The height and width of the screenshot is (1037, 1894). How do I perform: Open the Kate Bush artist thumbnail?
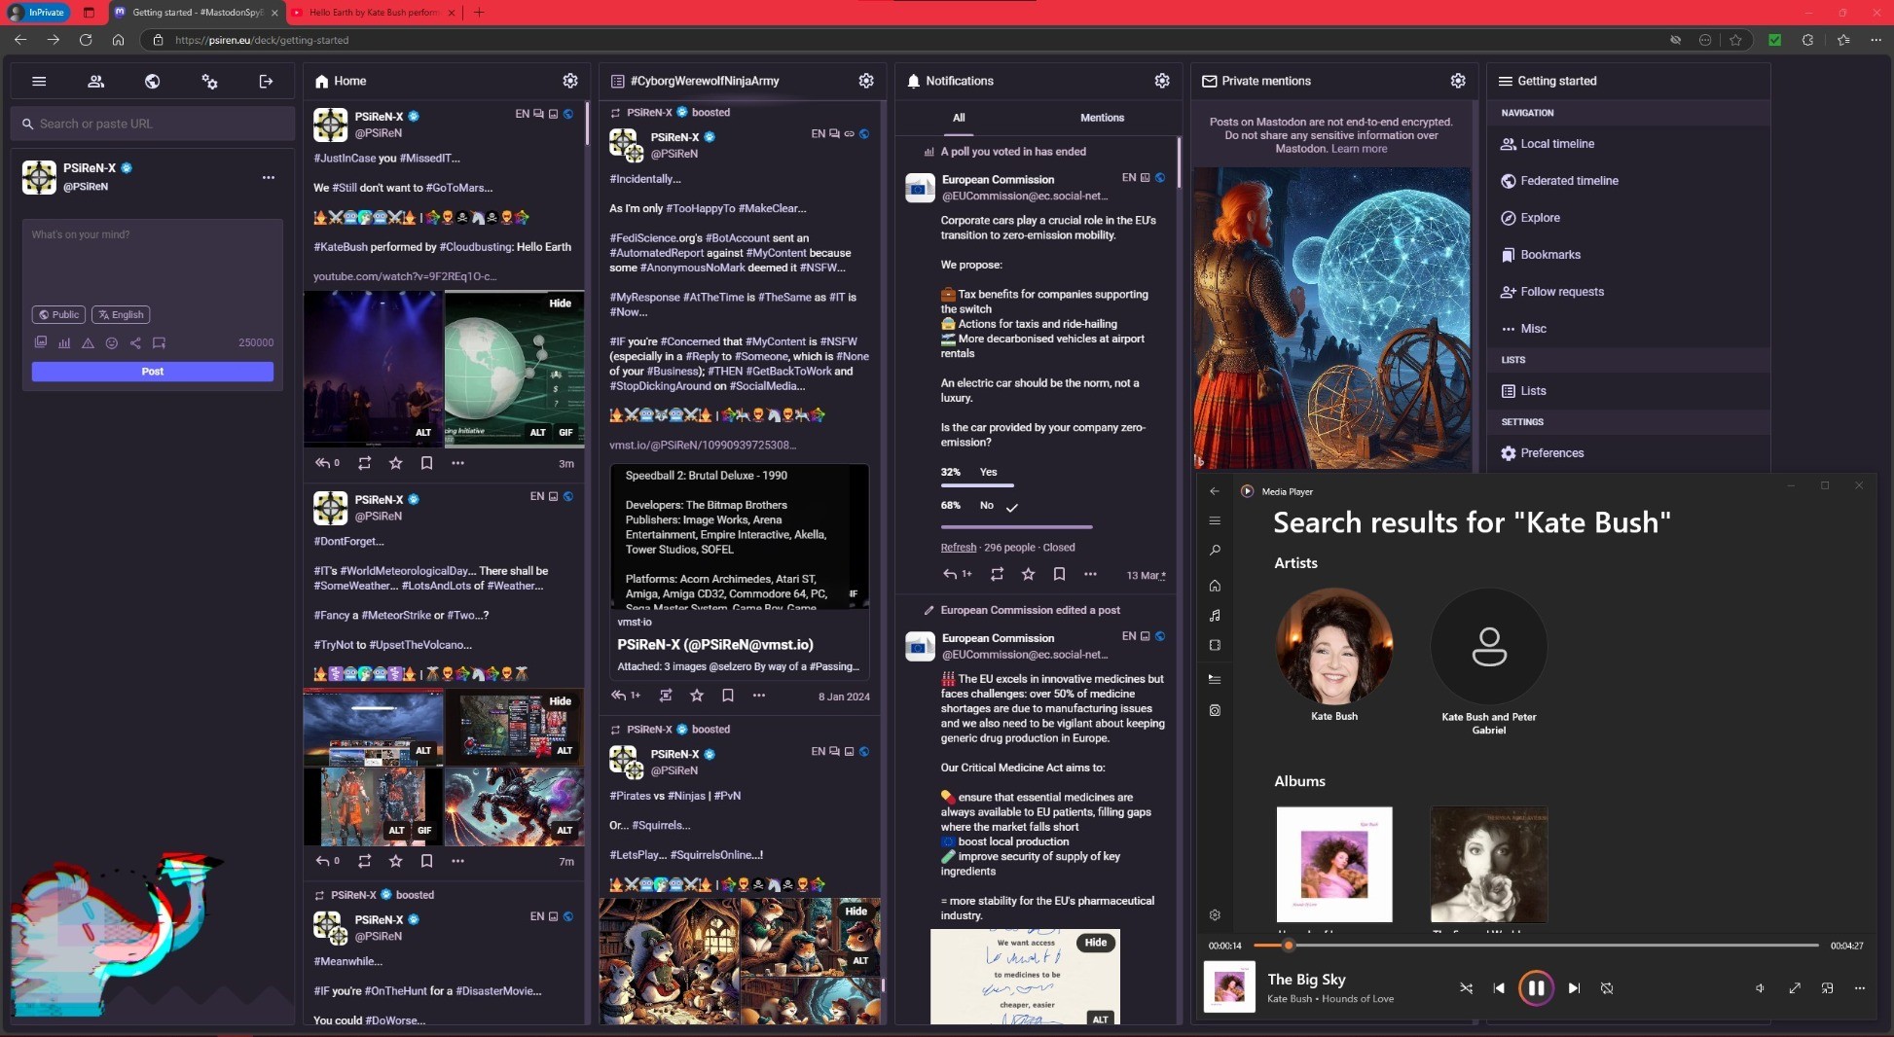[1333, 646]
